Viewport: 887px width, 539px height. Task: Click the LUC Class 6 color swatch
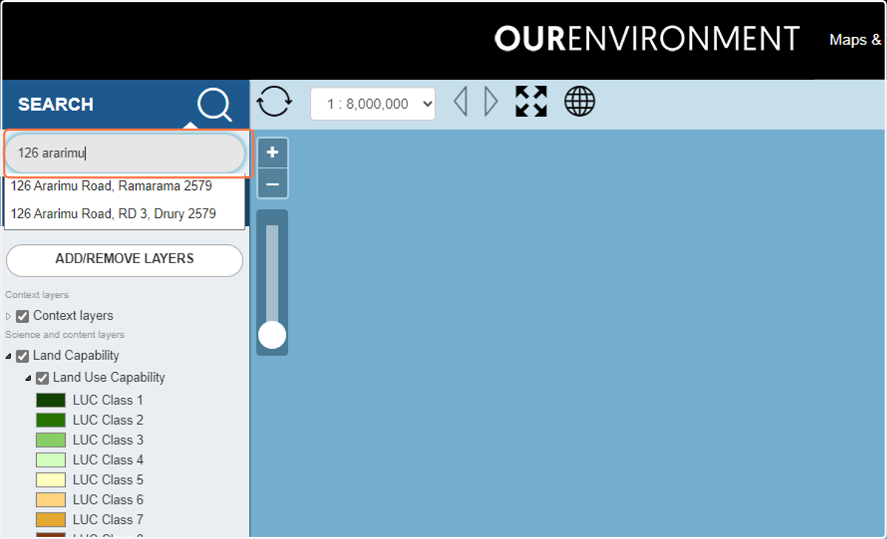[51, 500]
